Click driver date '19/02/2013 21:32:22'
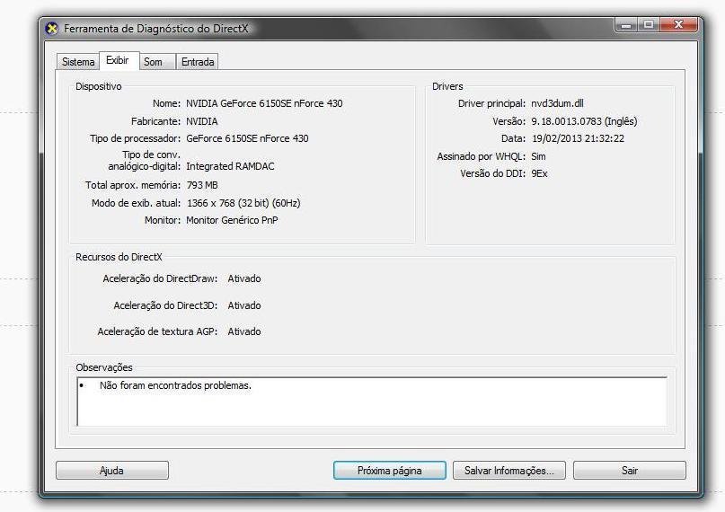The width and height of the screenshot is (725, 512). (578, 138)
